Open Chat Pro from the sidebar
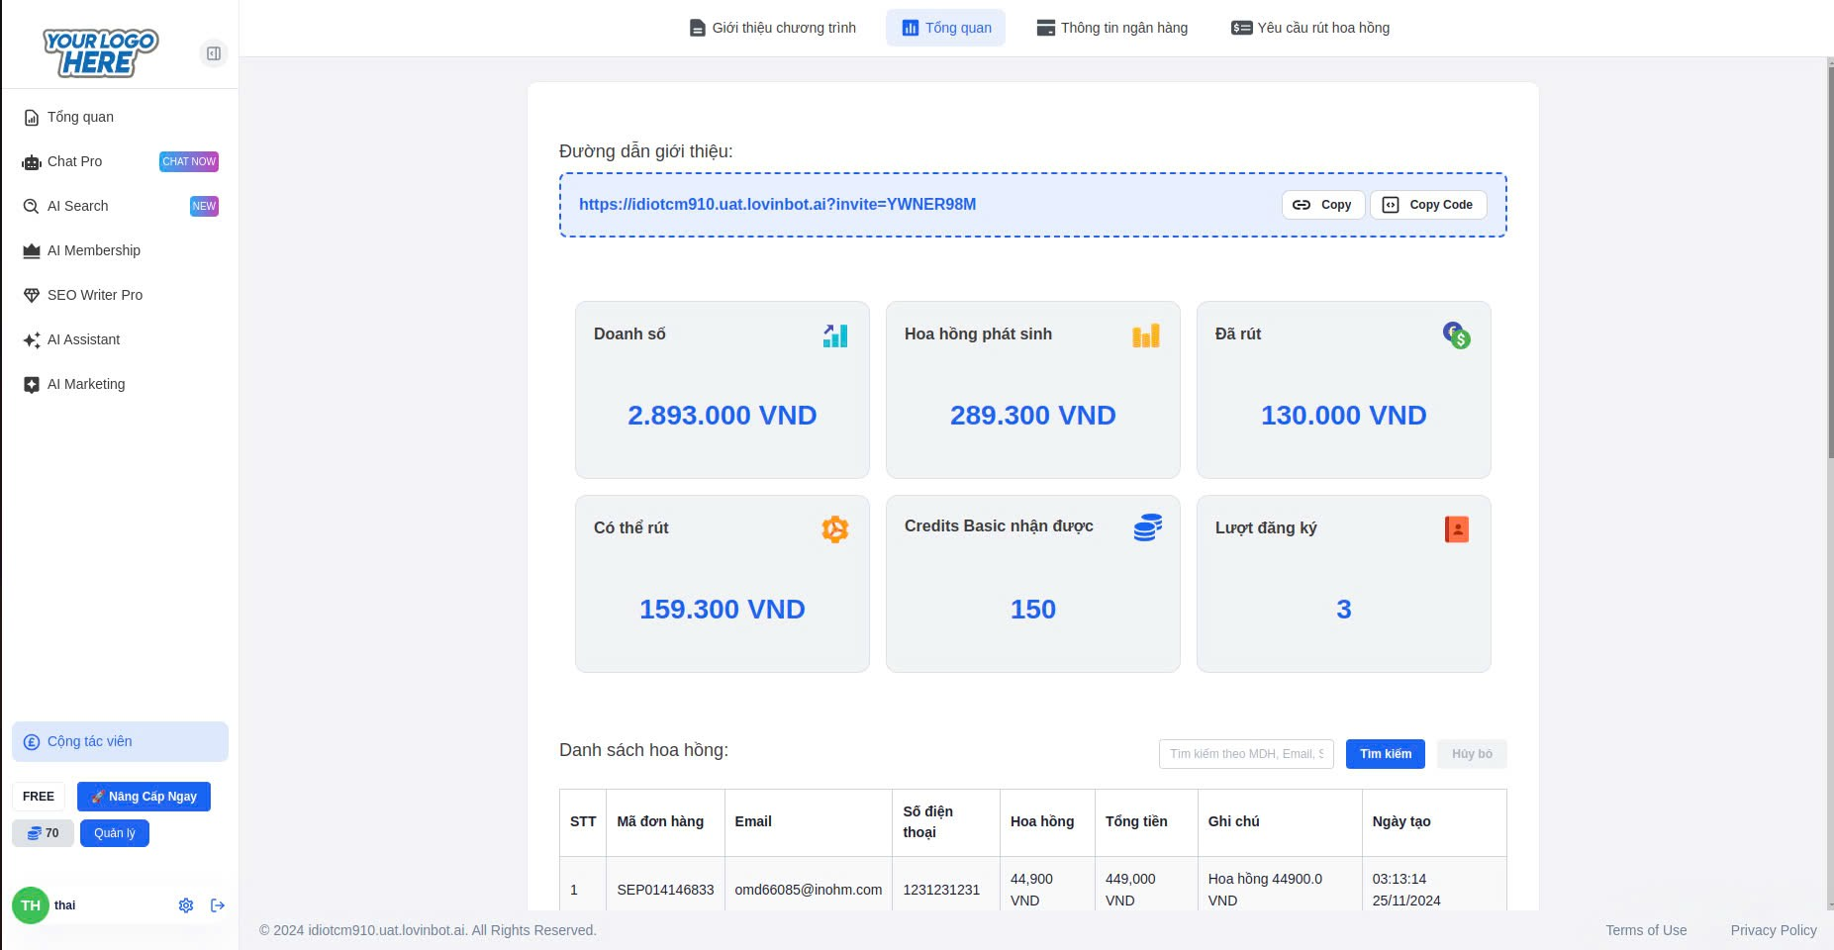The image size is (1834, 950). click(75, 161)
